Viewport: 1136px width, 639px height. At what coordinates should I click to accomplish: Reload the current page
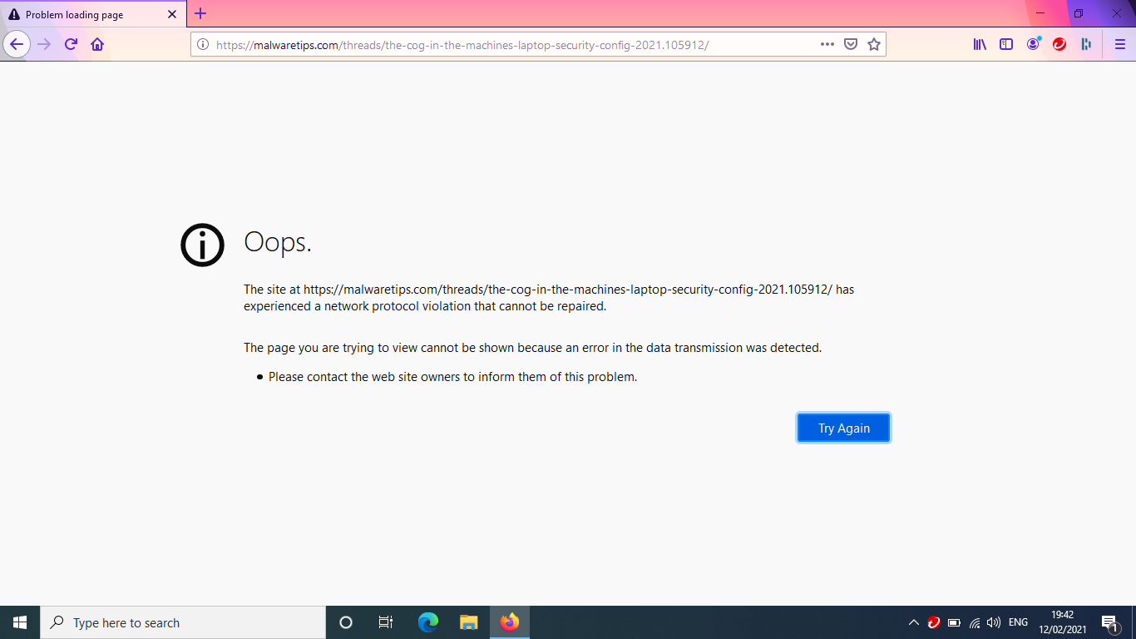click(71, 44)
